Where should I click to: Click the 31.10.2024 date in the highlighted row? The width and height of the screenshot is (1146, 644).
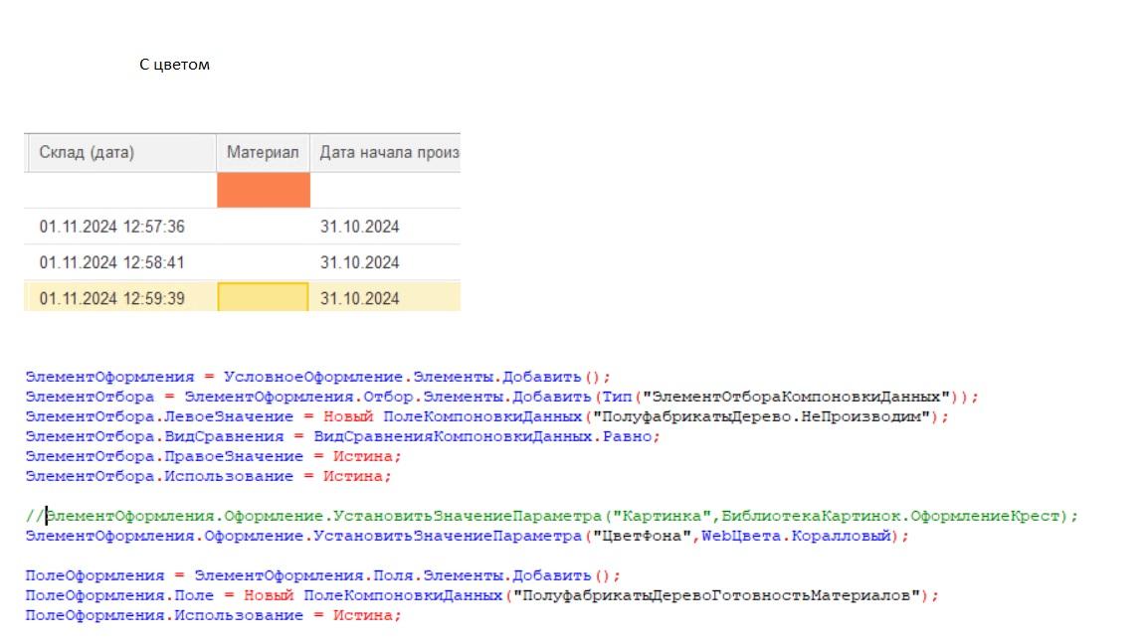click(x=359, y=298)
